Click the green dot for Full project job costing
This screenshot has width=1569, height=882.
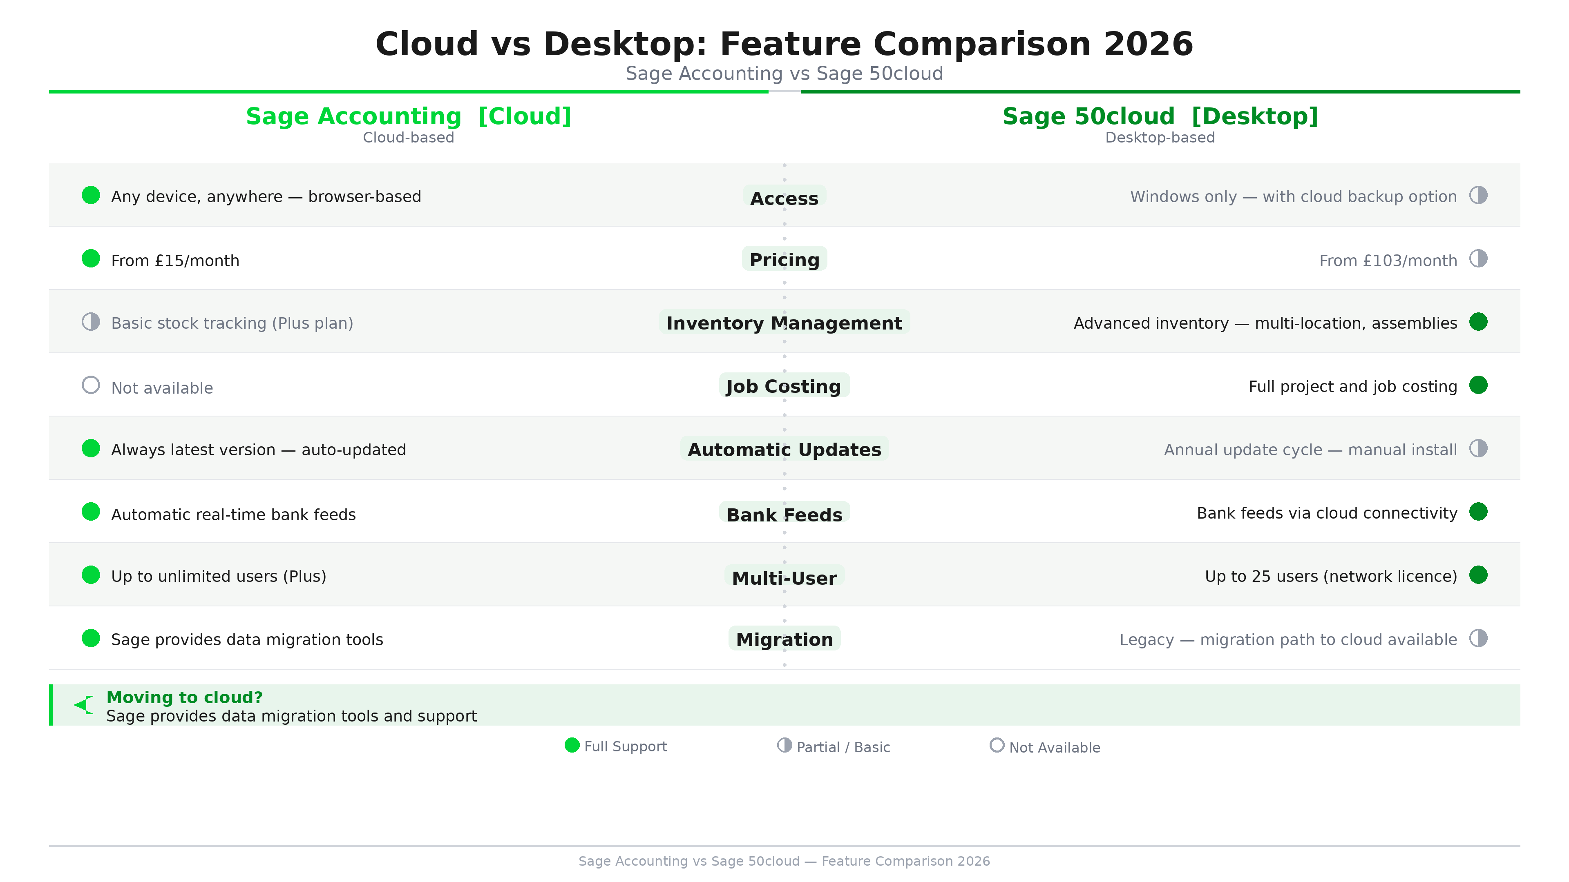[x=1477, y=385]
